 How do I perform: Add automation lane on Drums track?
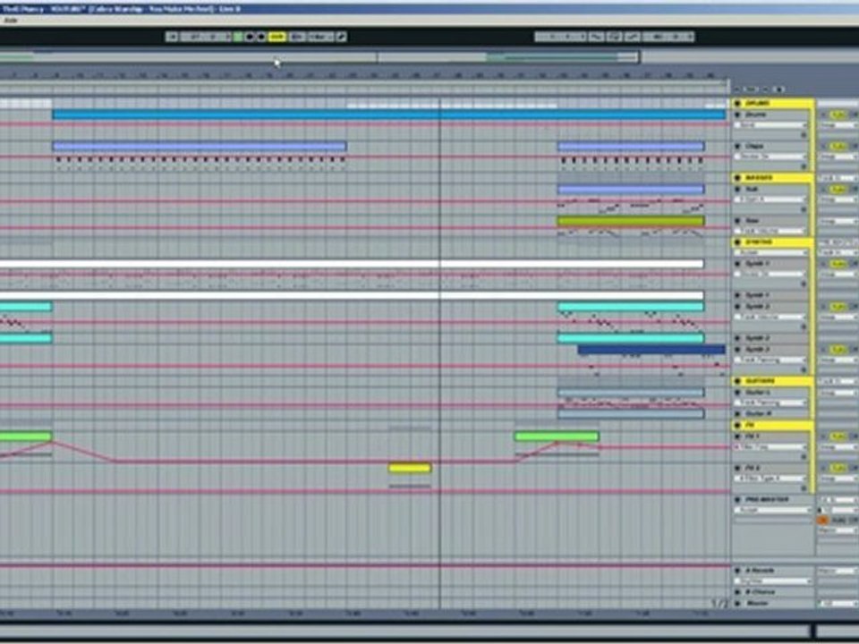click(804, 135)
